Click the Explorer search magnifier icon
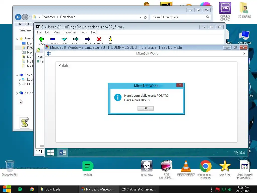Image resolution: width=257 pixels, height=193 pixels. coord(208,17)
